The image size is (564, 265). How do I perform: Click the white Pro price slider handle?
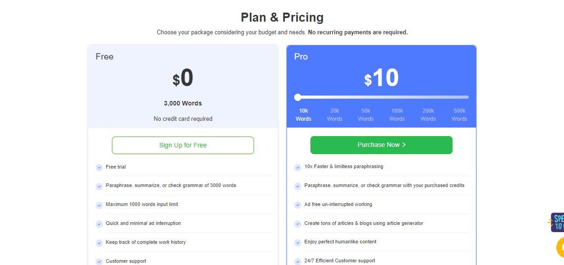298,97
